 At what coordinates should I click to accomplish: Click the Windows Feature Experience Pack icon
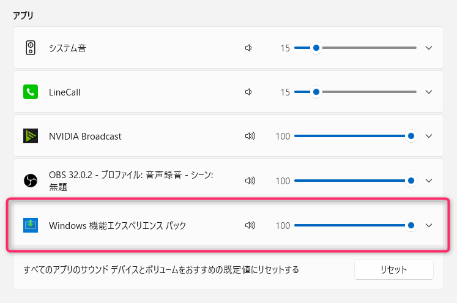coord(31,225)
